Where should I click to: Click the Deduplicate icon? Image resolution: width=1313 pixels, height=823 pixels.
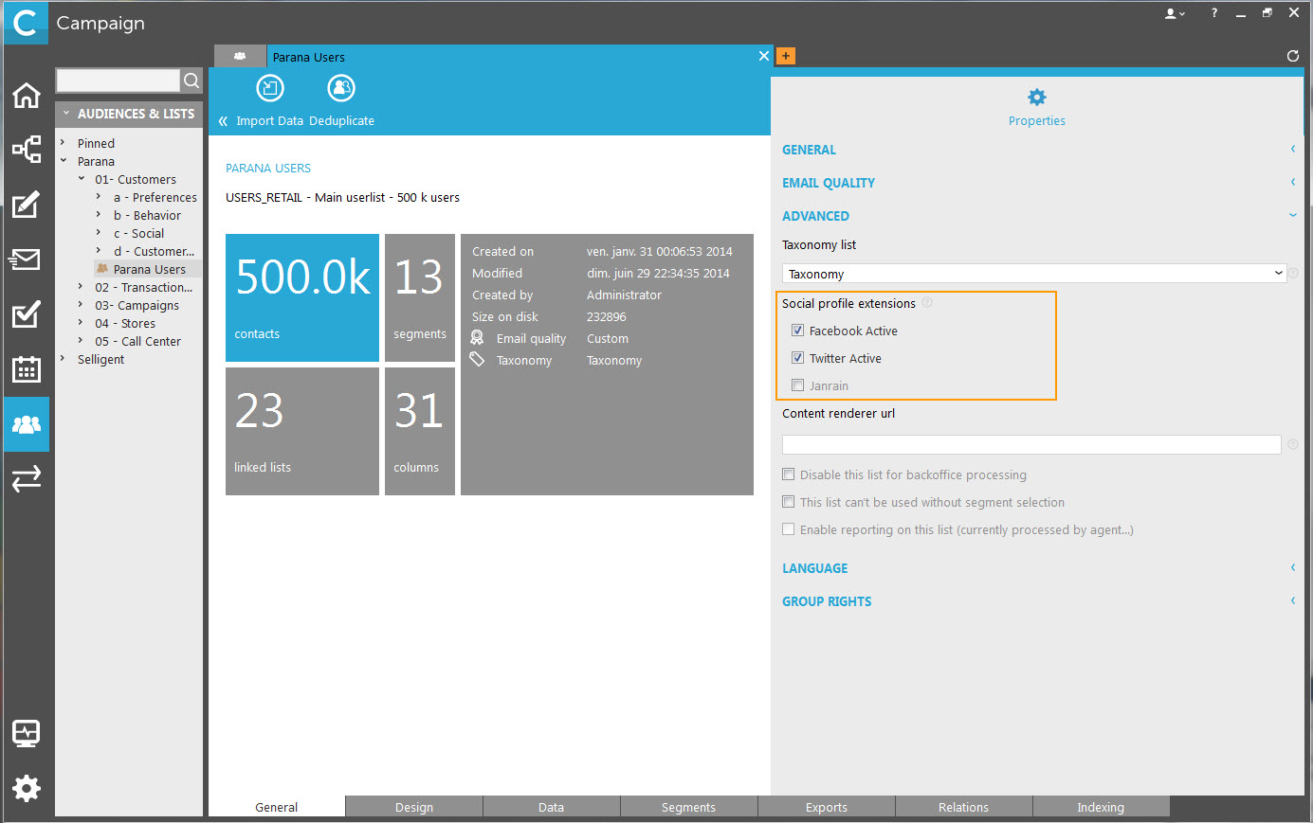click(x=341, y=89)
